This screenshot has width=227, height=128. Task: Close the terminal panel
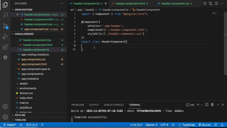click(223, 105)
